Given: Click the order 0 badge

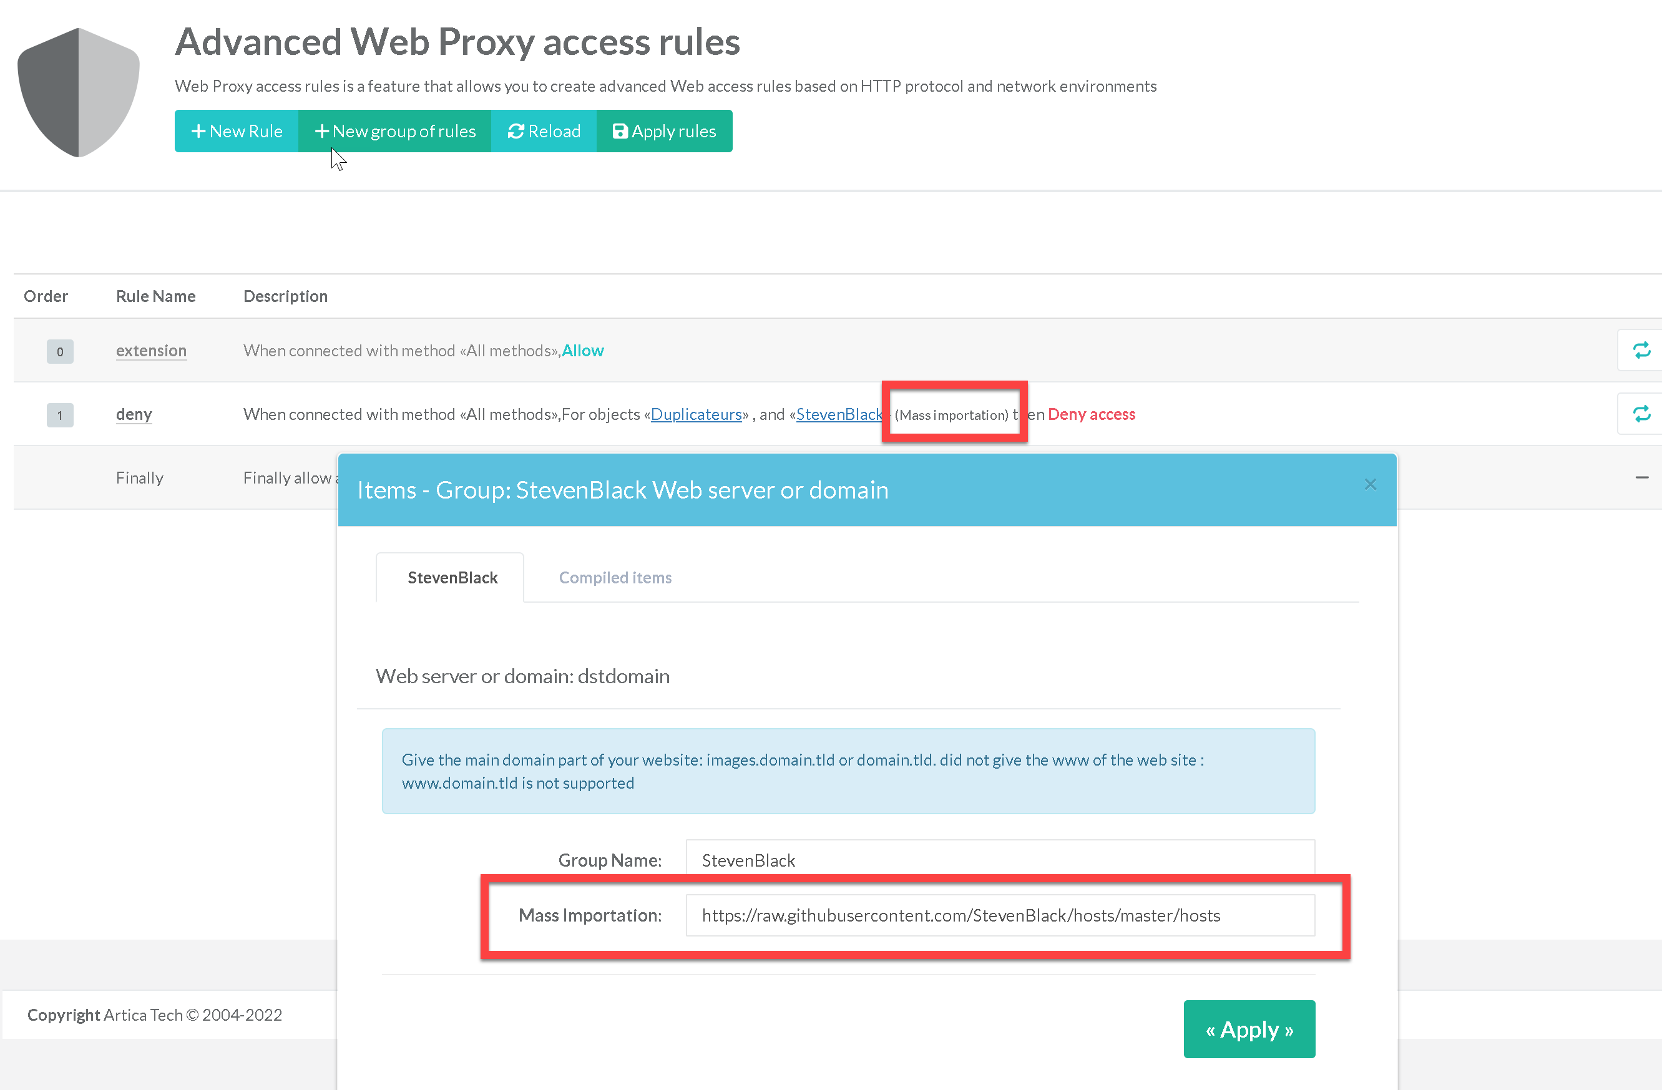Looking at the screenshot, I should (60, 351).
